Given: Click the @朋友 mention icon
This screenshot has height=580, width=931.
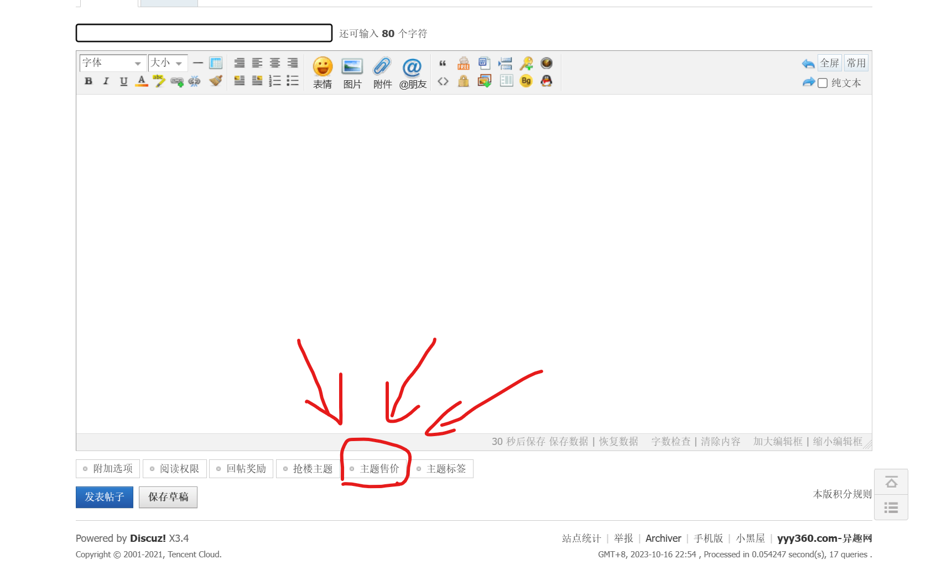Looking at the screenshot, I should (413, 72).
